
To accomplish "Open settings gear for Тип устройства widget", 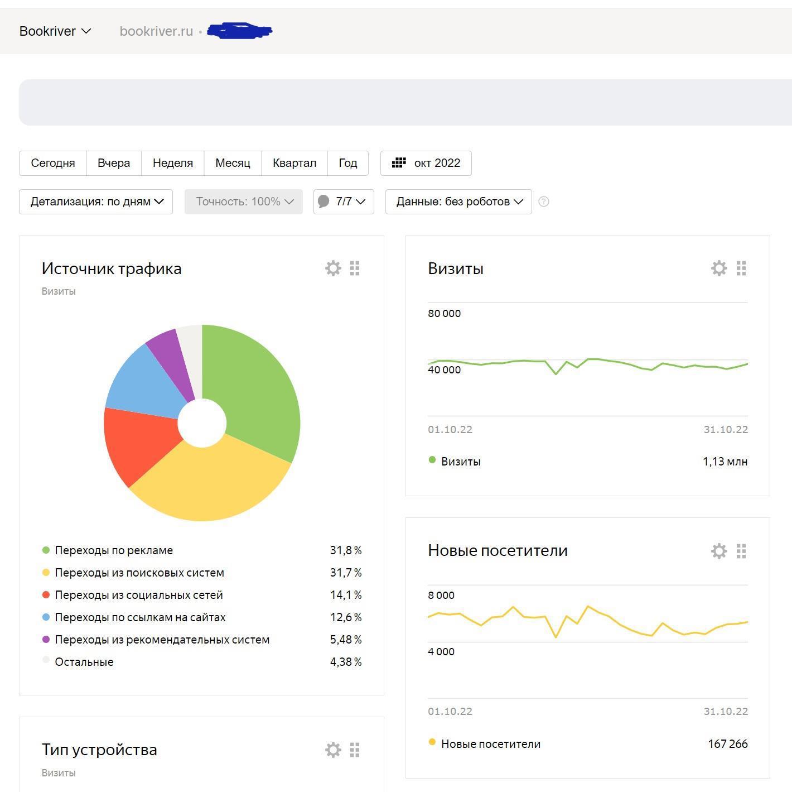I will 333,750.
